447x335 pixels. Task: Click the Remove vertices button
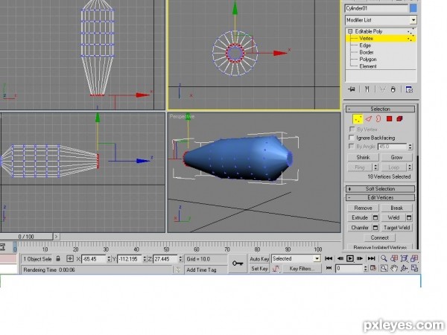[x=363, y=208]
